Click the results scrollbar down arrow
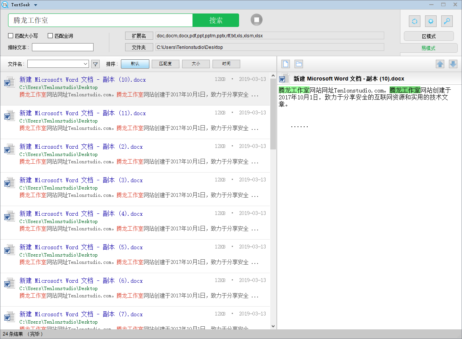This screenshot has height=339, width=462. click(x=273, y=326)
